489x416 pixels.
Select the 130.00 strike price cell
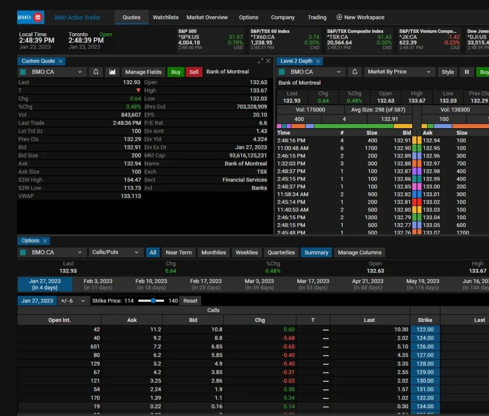pyautogui.click(x=425, y=381)
